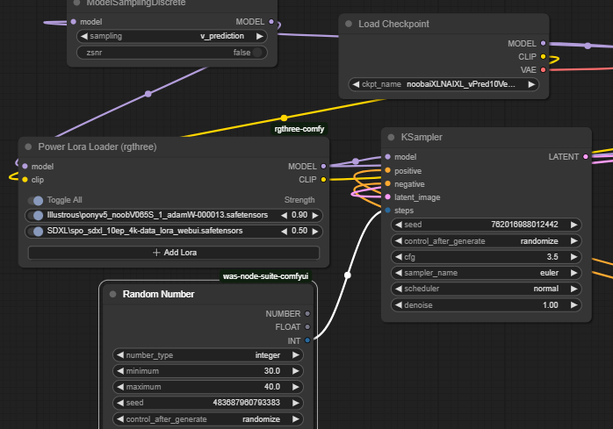Click the Load Checkpoint node title
Viewport: 613px width, 429px height.
pos(393,24)
